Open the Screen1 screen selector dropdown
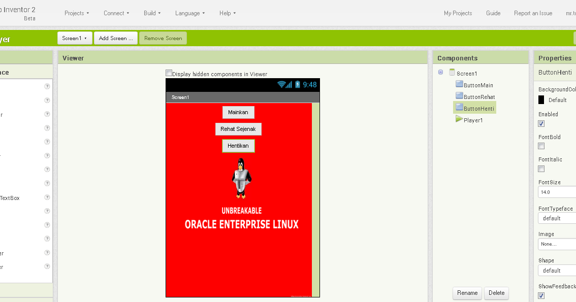576x302 pixels. tap(75, 38)
